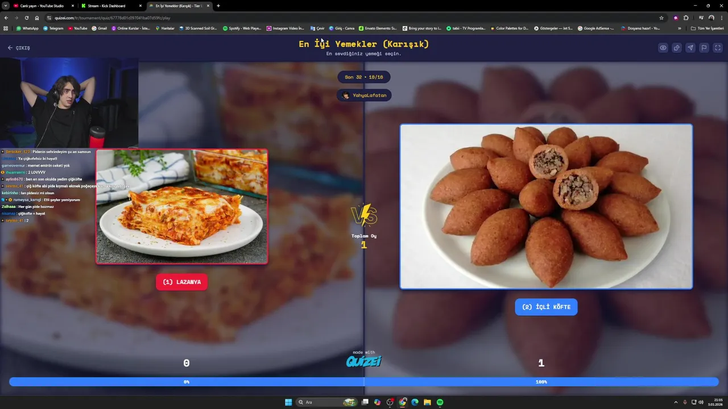Screen dimensions: 728x409
Task: Vote for the (1) LAZANYA button
Action: (182, 282)
